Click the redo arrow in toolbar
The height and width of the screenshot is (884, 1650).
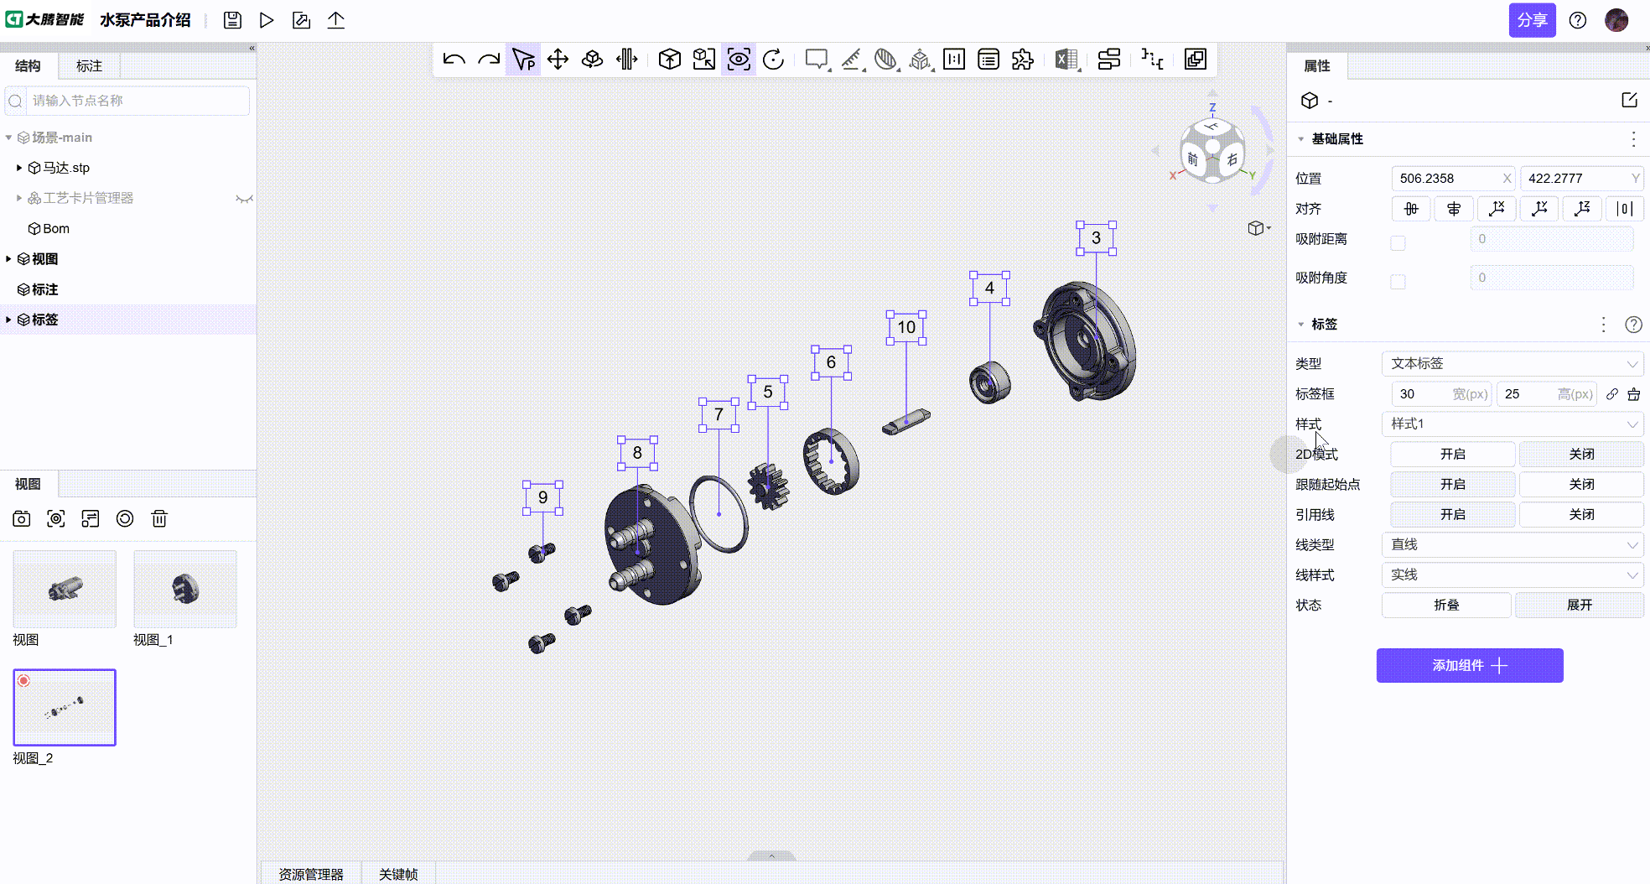click(489, 60)
